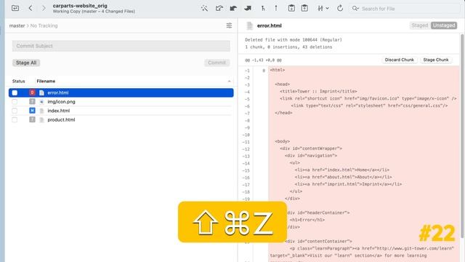Screen dimensions: 465x262
Task: Switch diff view to Unstaged
Action: 444,25
